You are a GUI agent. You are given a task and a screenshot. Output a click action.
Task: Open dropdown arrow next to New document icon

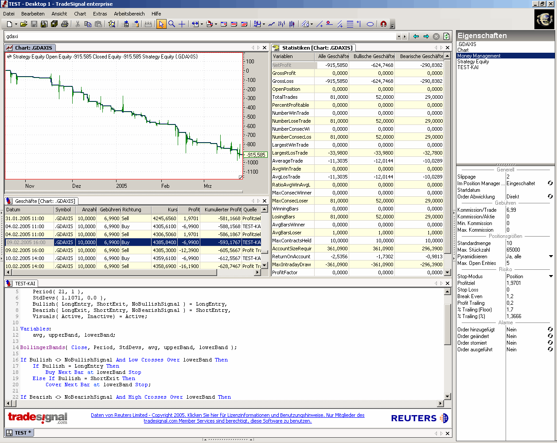pyautogui.click(x=16, y=24)
